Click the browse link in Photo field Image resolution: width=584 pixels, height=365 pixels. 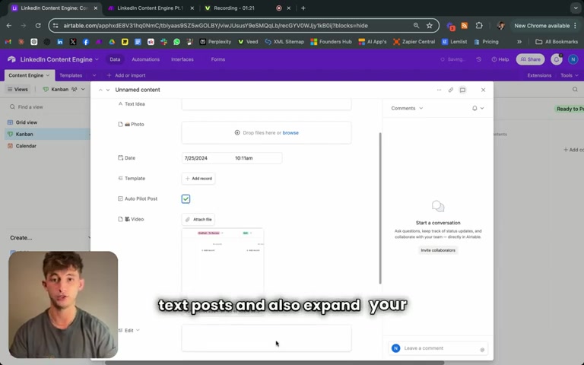tap(290, 133)
